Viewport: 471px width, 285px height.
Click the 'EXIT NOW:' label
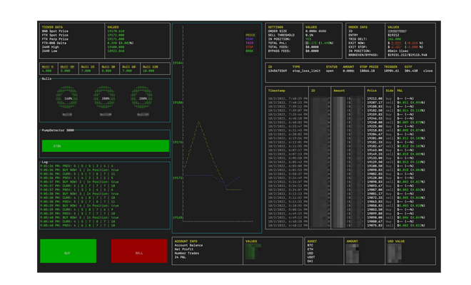coord(357,43)
